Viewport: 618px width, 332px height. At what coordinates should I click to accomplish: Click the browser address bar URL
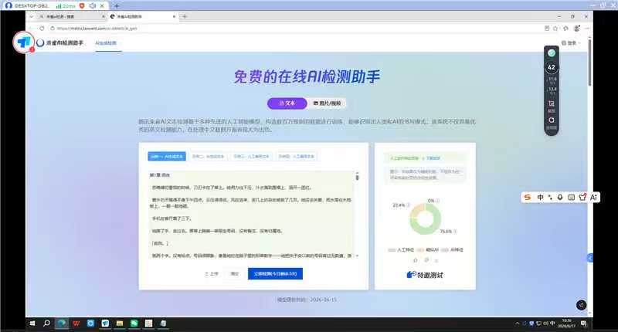(97, 29)
